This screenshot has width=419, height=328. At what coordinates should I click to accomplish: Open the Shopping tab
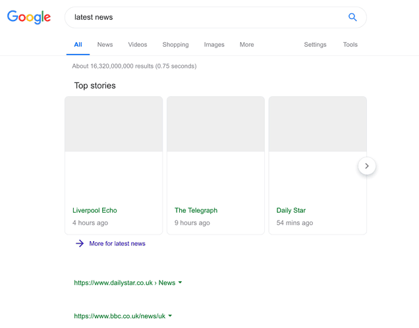175,45
